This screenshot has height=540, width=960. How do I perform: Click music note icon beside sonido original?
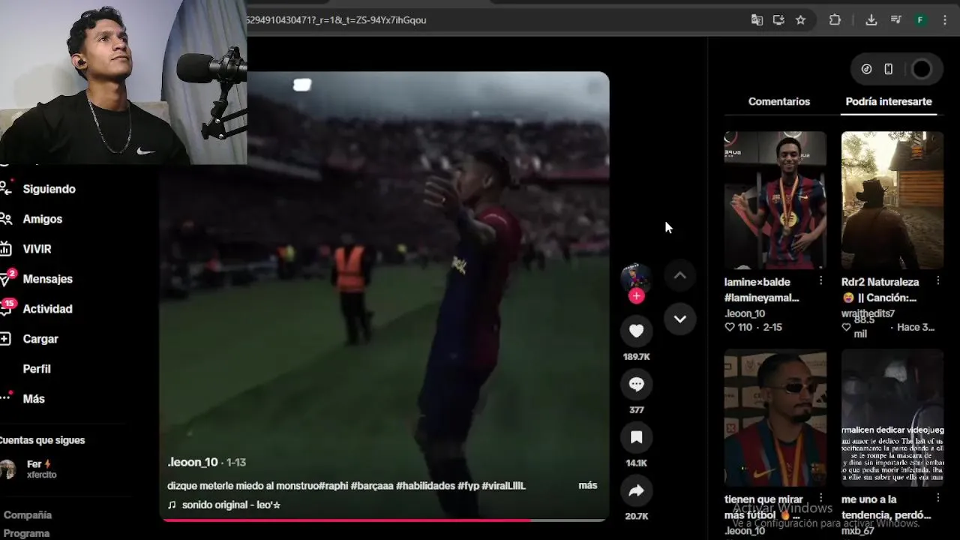click(x=172, y=505)
